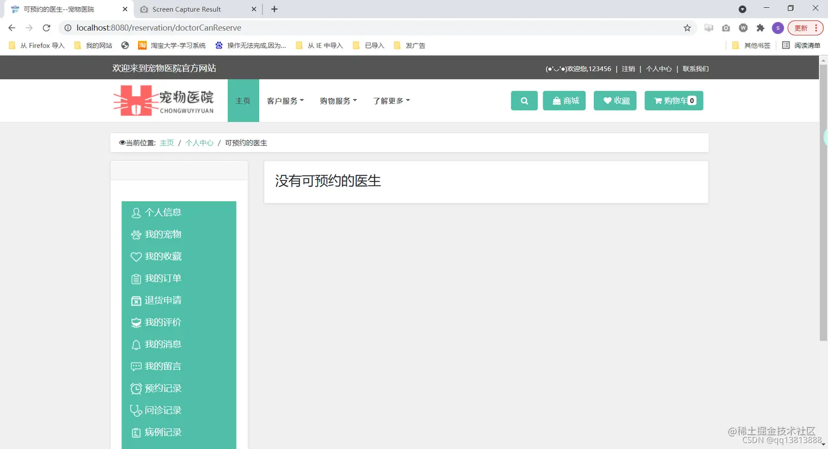Image resolution: width=828 pixels, height=449 pixels.
Task: Open 联系我们 from the top bar
Action: point(695,68)
